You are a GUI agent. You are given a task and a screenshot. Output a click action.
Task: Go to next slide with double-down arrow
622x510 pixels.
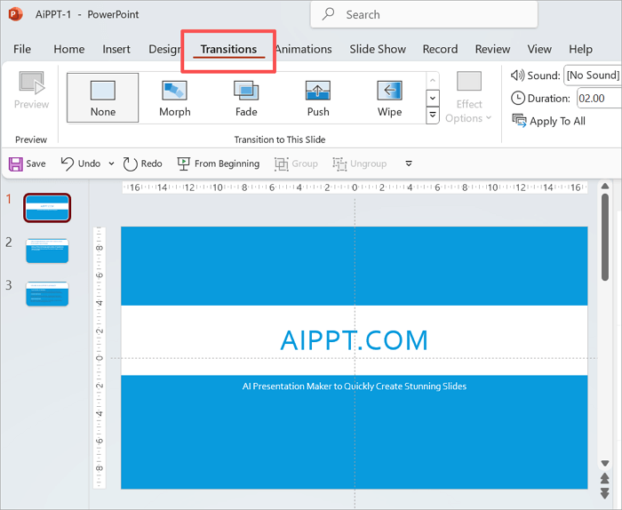605,493
